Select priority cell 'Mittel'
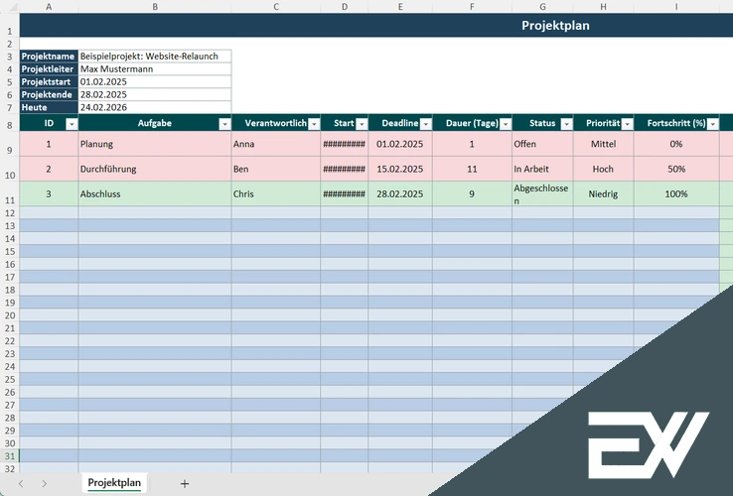Viewport: 733px width, 496px height. (604, 144)
